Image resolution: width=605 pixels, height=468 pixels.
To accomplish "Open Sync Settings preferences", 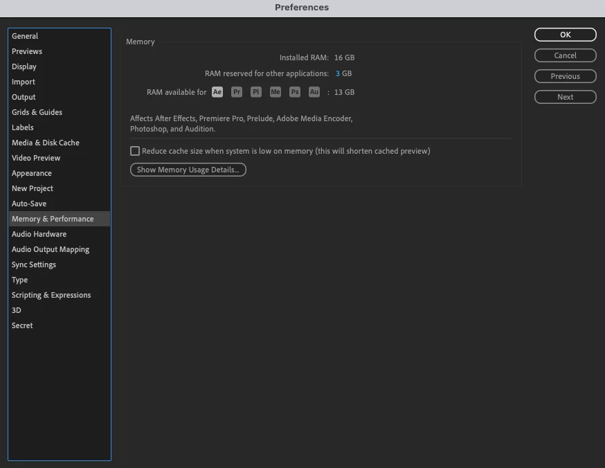I will click(60, 264).
